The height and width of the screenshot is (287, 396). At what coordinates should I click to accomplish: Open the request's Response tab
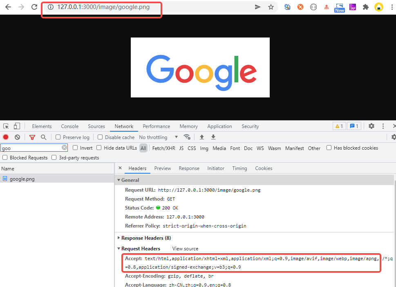[189, 168]
